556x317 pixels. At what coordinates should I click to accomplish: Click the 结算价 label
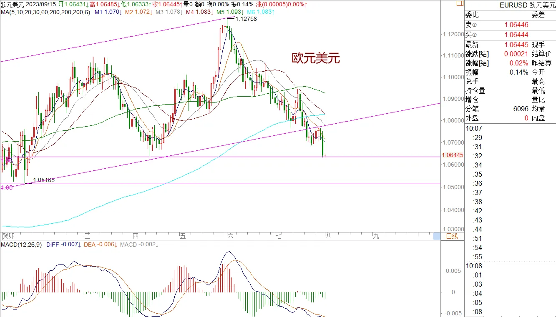(x=542, y=54)
